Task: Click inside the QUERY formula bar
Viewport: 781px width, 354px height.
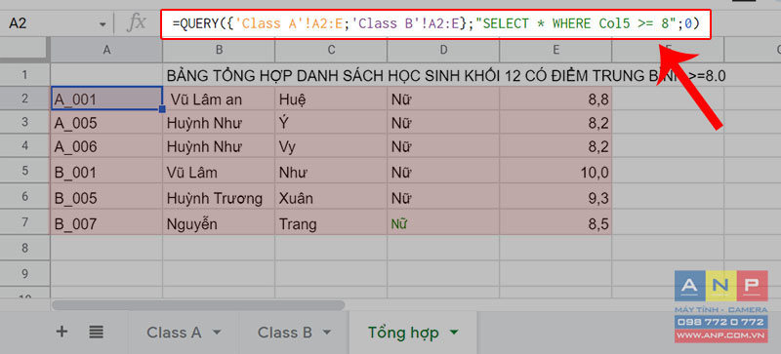Action: coord(435,24)
